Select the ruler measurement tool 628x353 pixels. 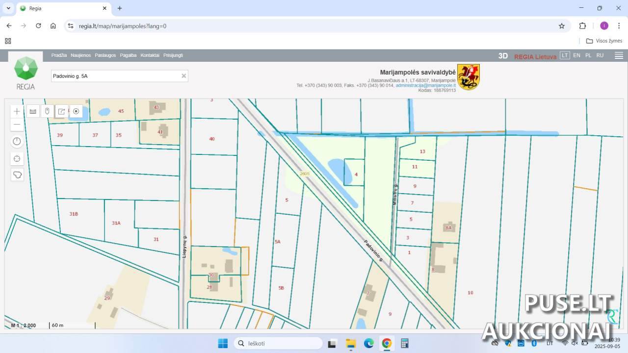(33, 111)
